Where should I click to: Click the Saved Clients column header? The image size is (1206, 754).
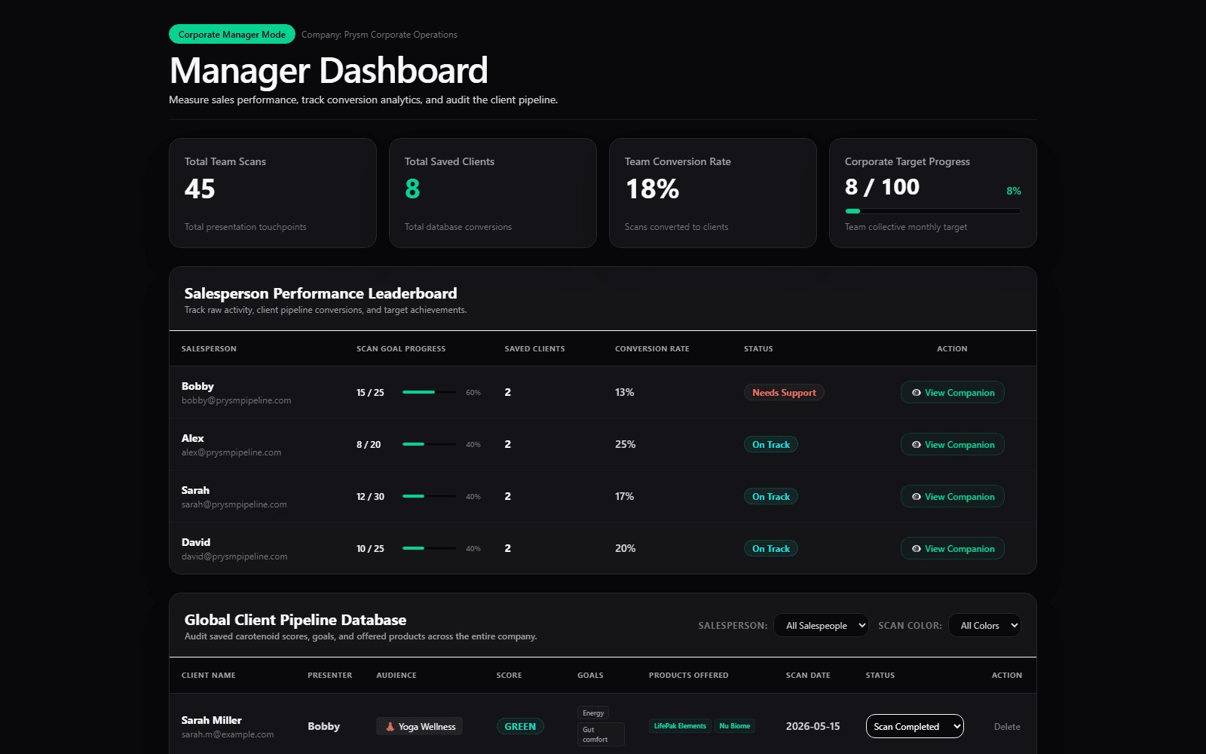pos(534,349)
